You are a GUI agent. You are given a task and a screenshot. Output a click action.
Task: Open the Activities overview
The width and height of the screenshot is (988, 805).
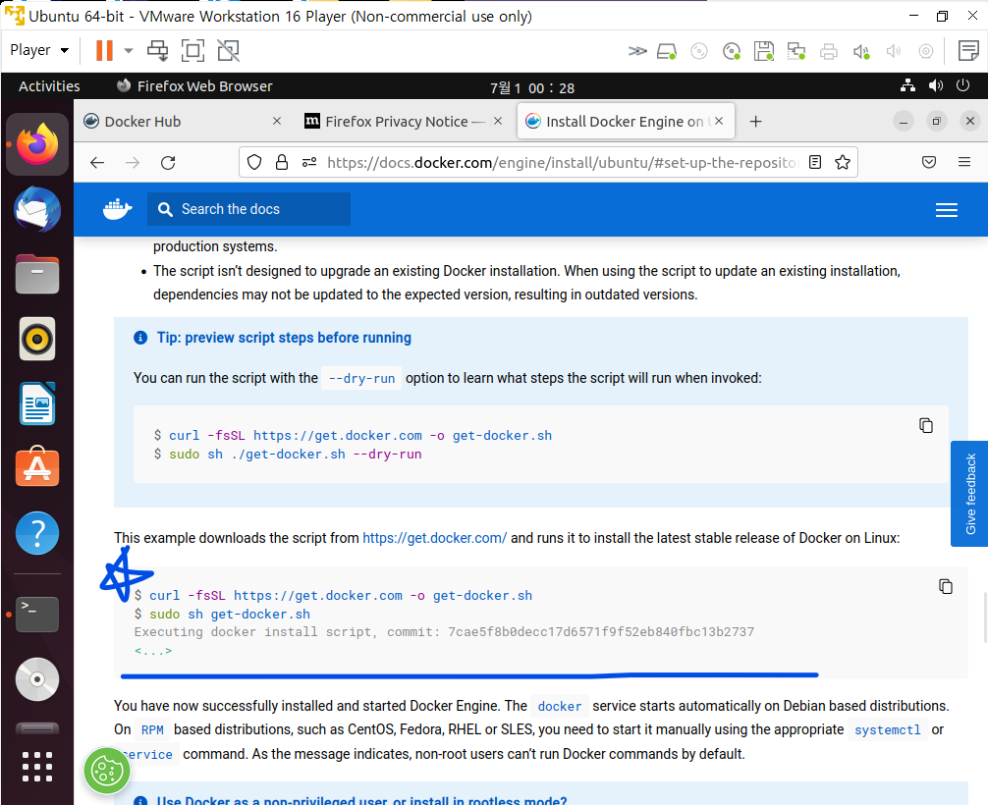click(x=49, y=86)
